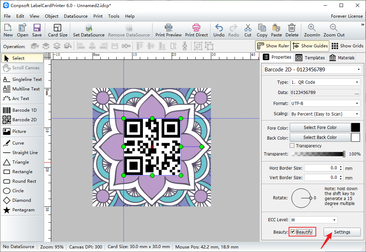Click the black fore color swatch

(355, 128)
